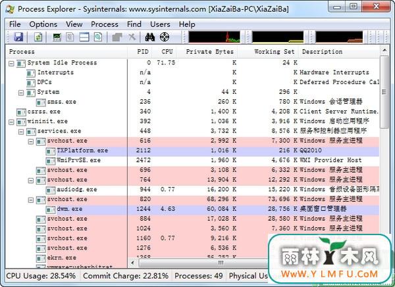
Task: Click the Commit Charge 22.81% status text
Action: [126, 276]
